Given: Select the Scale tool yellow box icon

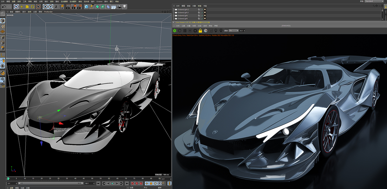Looking at the screenshot, I should [x=27, y=7].
